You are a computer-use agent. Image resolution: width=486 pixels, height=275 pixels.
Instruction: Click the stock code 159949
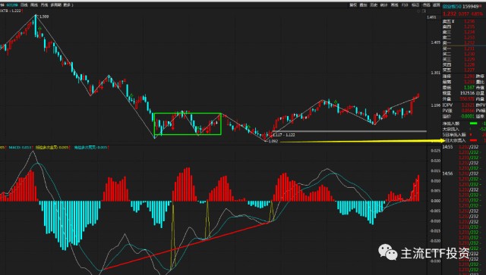point(471,7)
